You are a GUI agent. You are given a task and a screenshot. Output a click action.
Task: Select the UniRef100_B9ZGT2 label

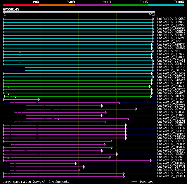click(x=171, y=157)
